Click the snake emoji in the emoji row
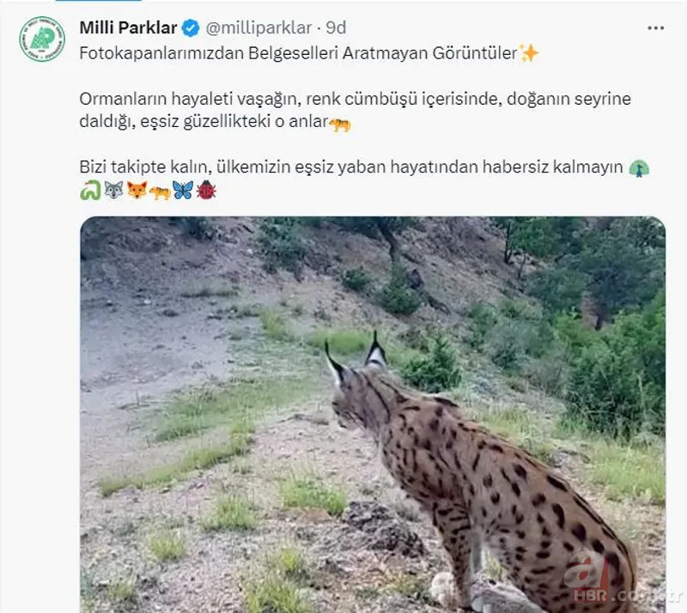This screenshot has width=687, height=613. coord(89,191)
